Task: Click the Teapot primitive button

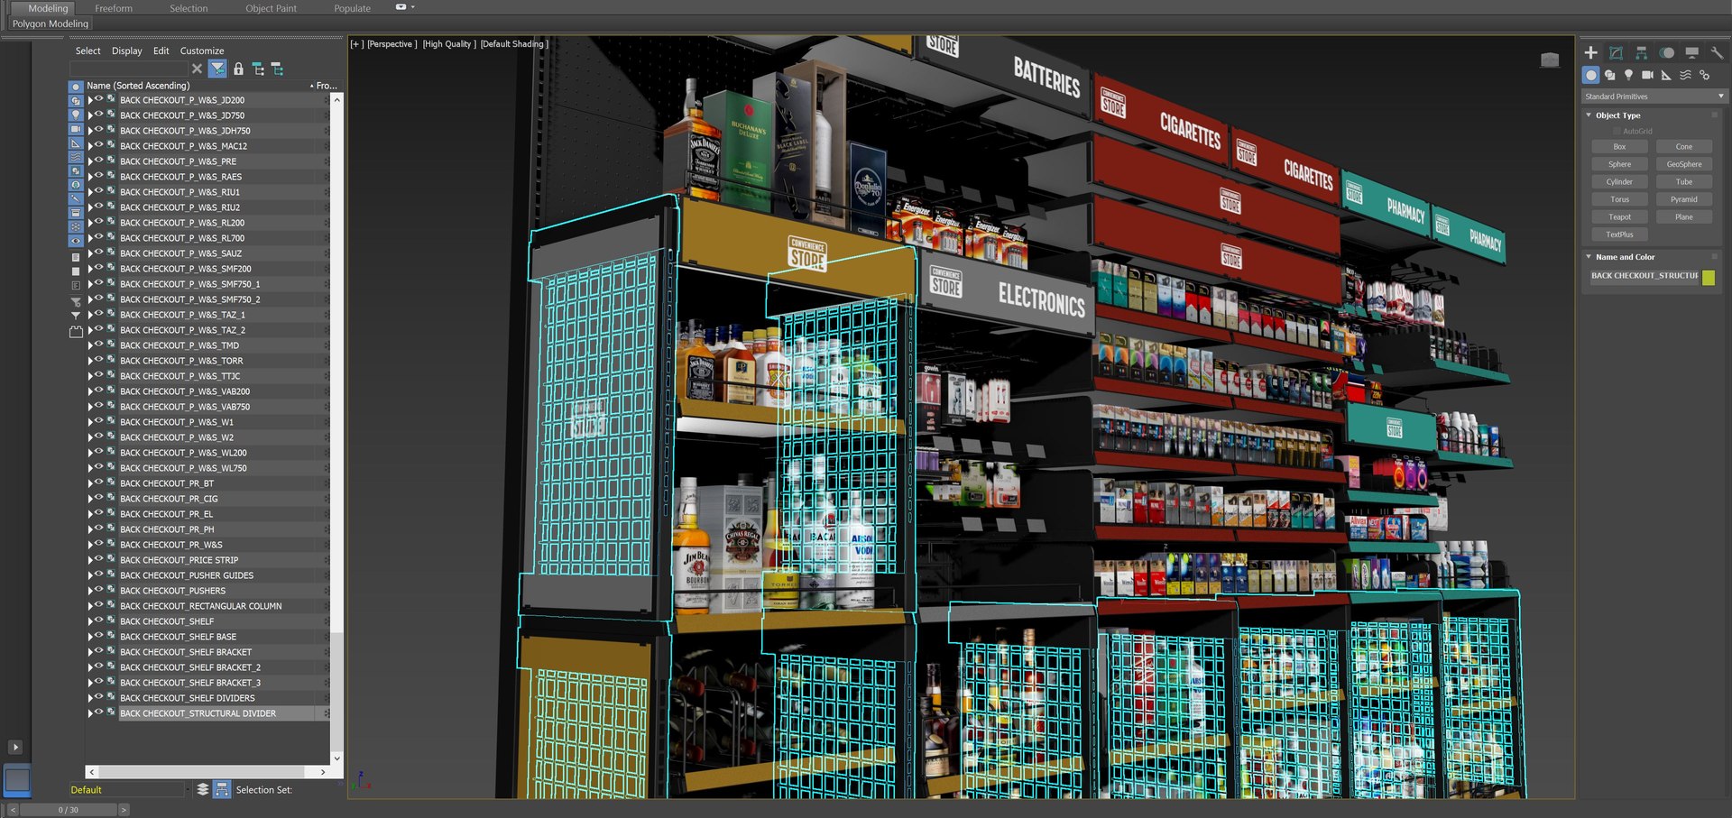Action: 1619,217
